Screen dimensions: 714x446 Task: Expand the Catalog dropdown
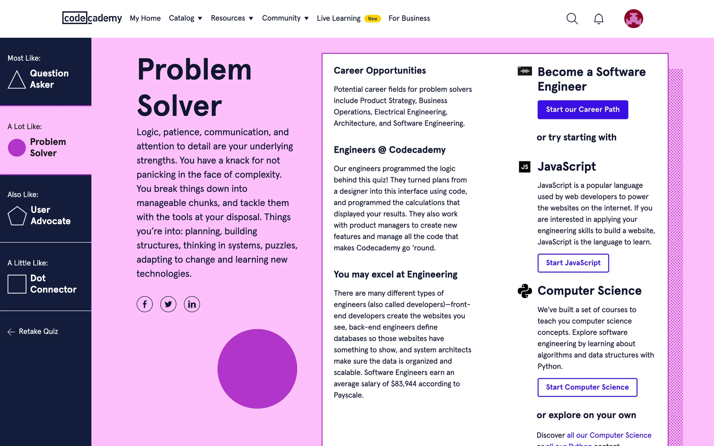click(x=185, y=18)
